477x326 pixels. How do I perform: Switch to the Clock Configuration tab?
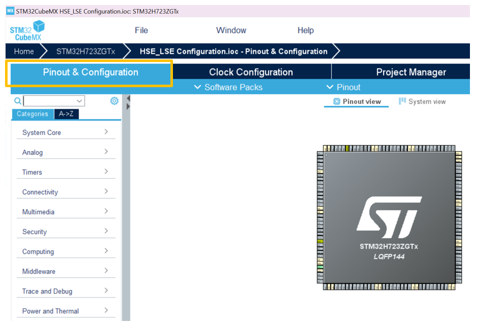coord(251,72)
